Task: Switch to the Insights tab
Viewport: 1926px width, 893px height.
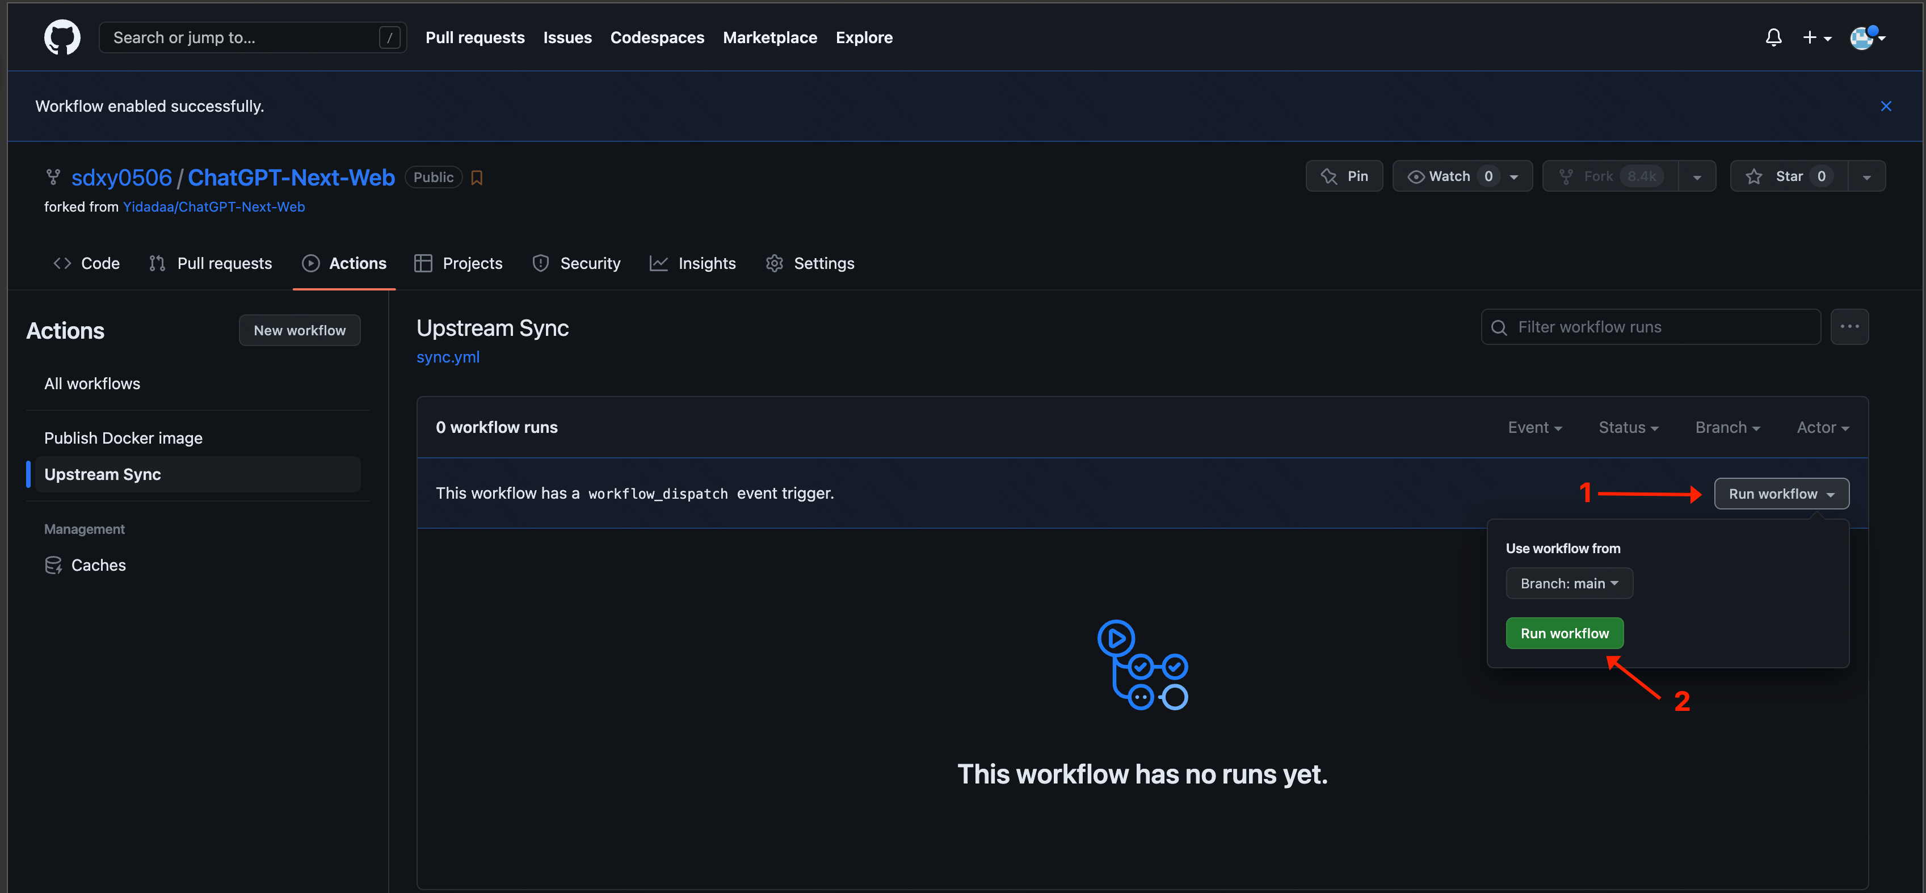Action: (692, 263)
